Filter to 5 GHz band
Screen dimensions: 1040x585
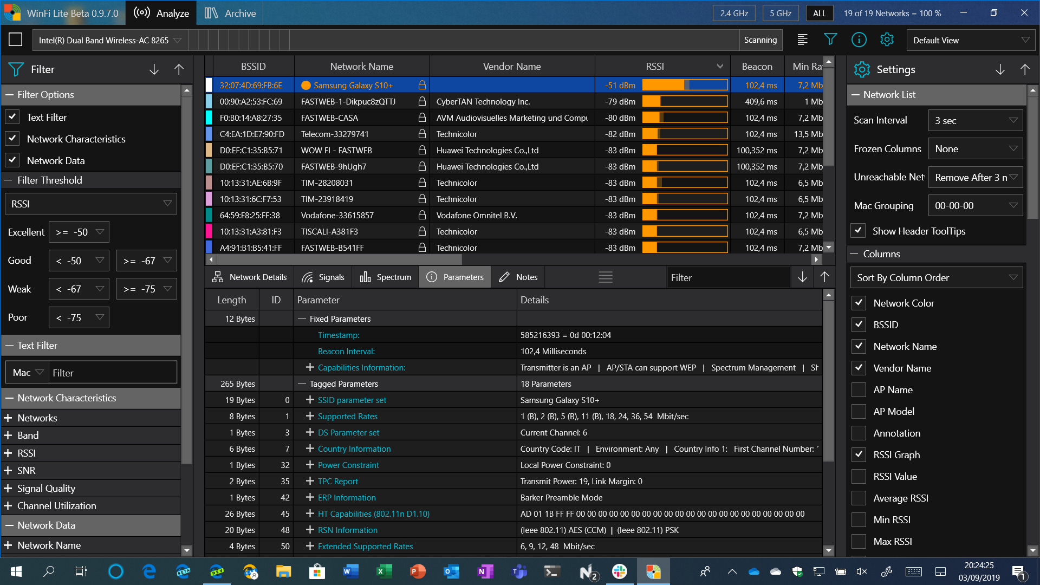coord(781,13)
